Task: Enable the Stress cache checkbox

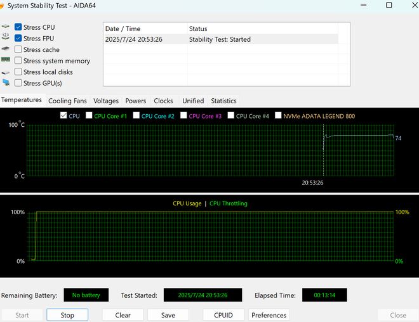Action: pos(18,49)
